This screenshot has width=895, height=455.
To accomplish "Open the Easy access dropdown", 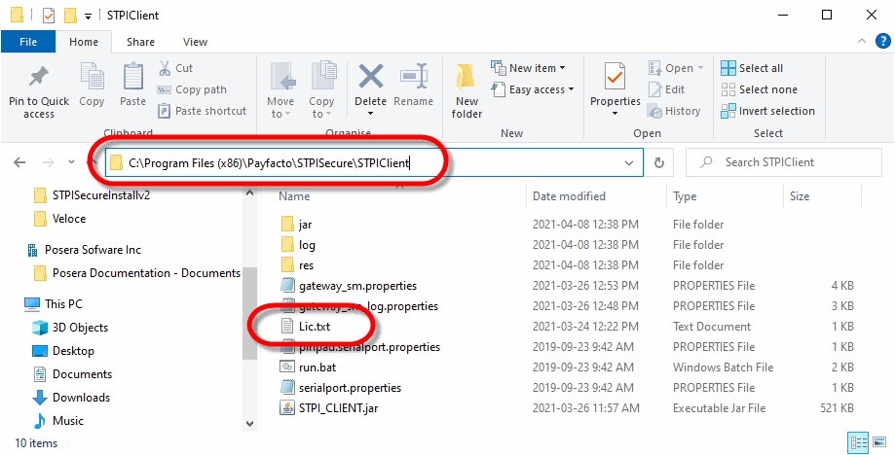I will pyautogui.click(x=541, y=89).
